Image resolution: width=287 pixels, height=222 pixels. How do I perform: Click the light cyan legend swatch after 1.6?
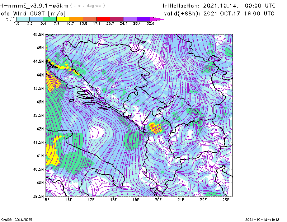(23, 19)
